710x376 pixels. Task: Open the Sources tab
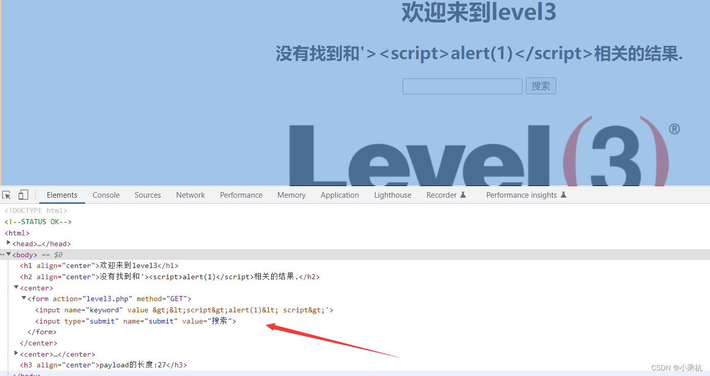(x=148, y=195)
